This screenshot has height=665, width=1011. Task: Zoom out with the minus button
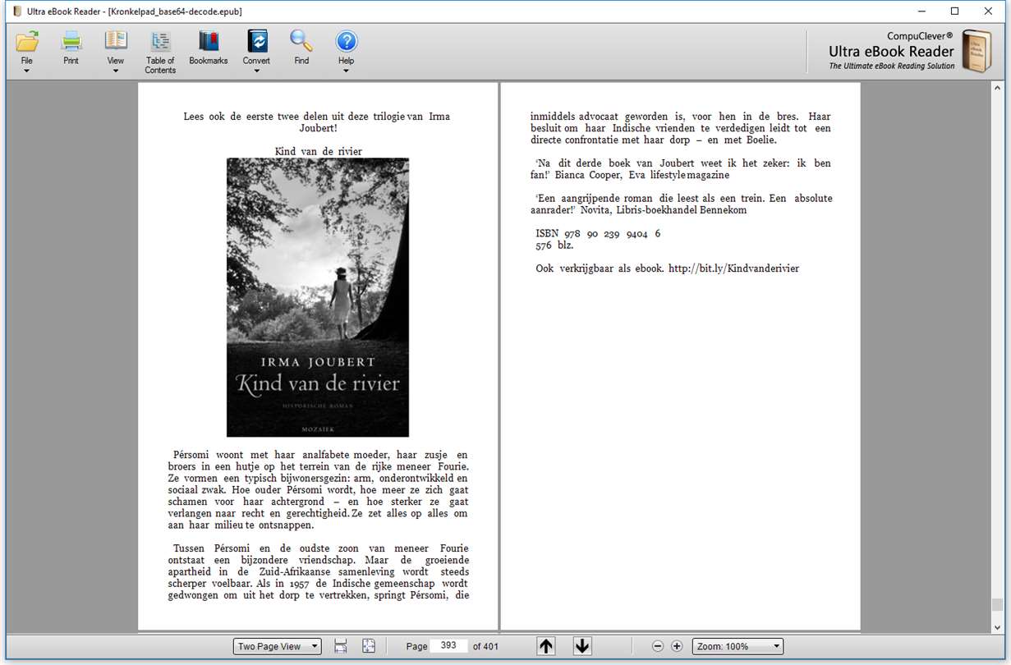(658, 646)
